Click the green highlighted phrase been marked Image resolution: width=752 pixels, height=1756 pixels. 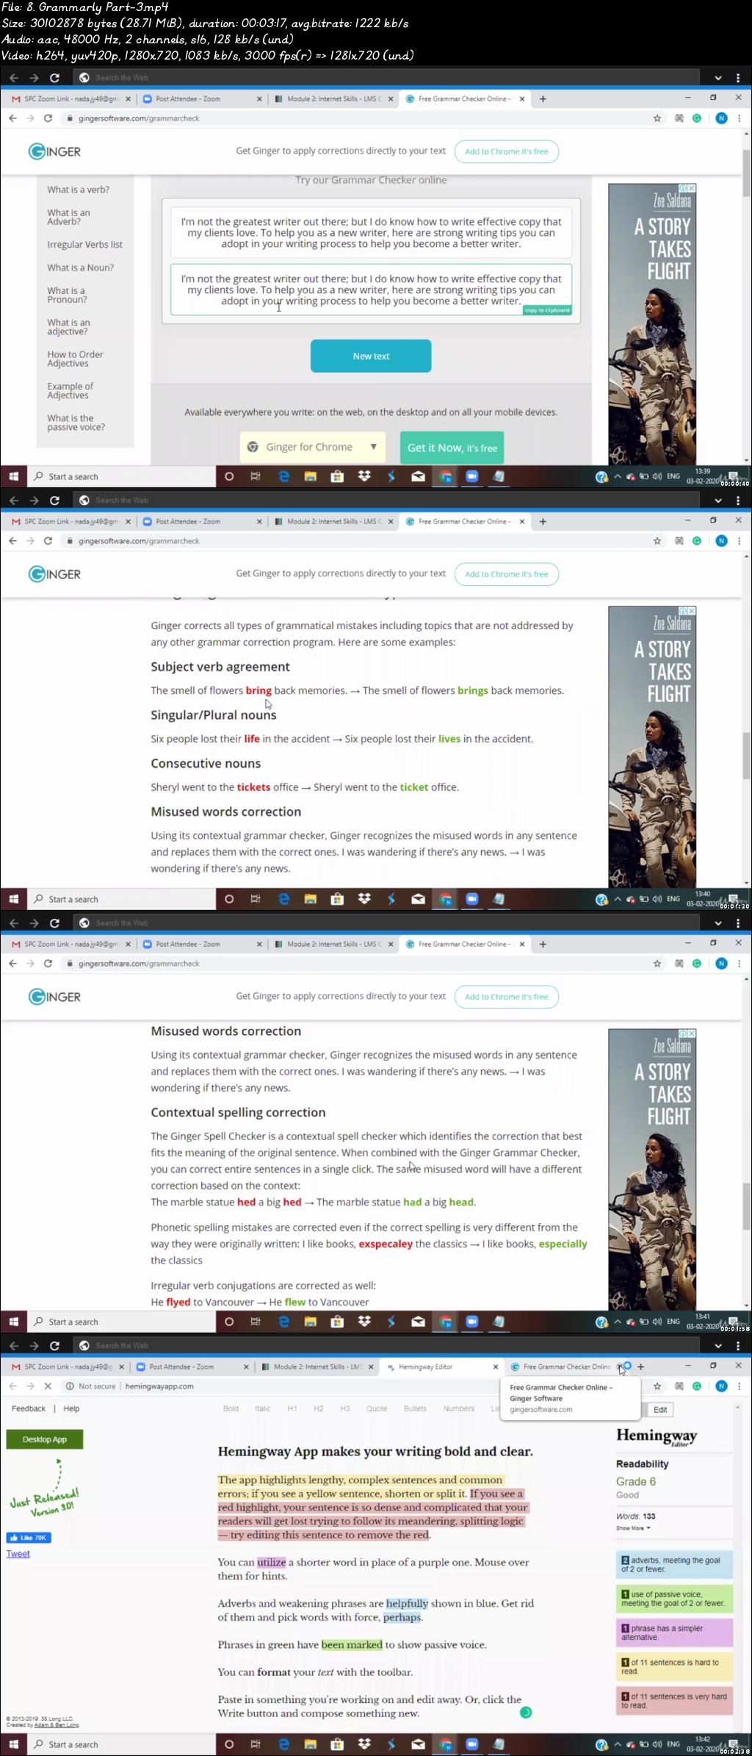pyautogui.click(x=352, y=1644)
